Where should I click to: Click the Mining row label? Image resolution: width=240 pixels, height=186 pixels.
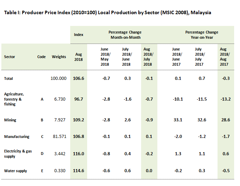click(x=10, y=120)
